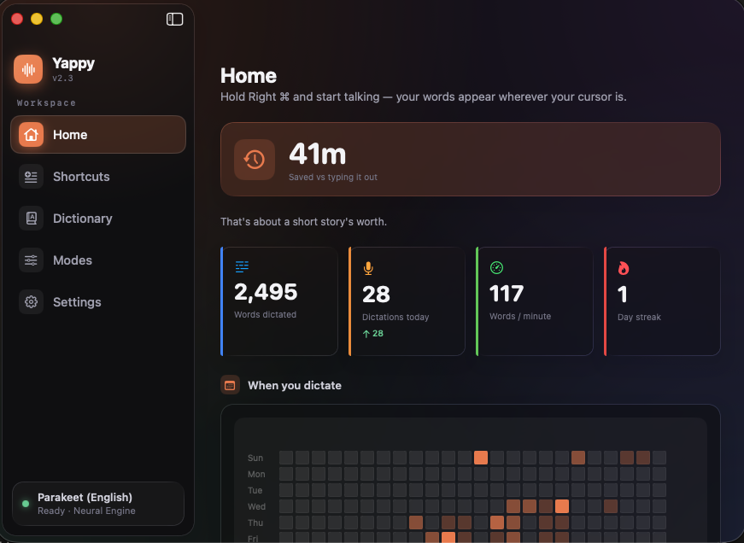Image resolution: width=744 pixels, height=543 pixels.
Task: Go to the Dictionary section
Action: tap(98, 219)
